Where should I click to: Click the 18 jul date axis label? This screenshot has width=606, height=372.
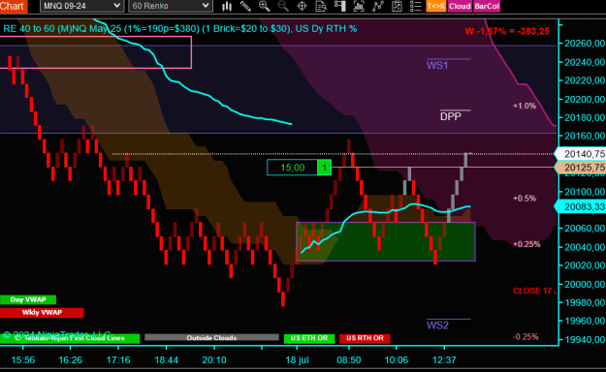[x=298, y=360]
